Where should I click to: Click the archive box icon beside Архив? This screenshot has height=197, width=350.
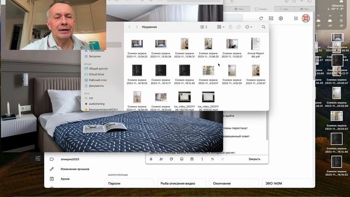pyautogui.click(x=52, y=179)
